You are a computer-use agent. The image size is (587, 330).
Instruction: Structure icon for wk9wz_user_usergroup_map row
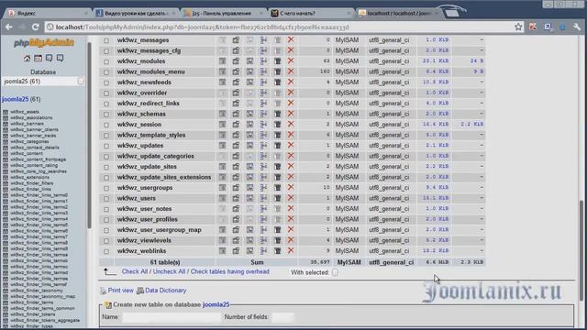point(236,230)
